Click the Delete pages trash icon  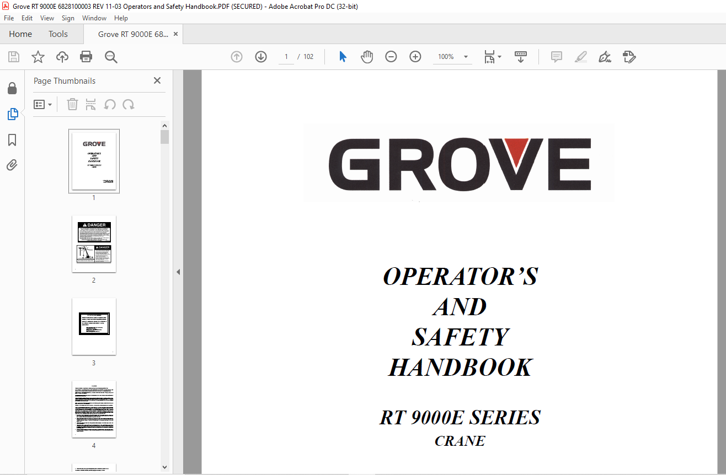(x=72, y=104)
